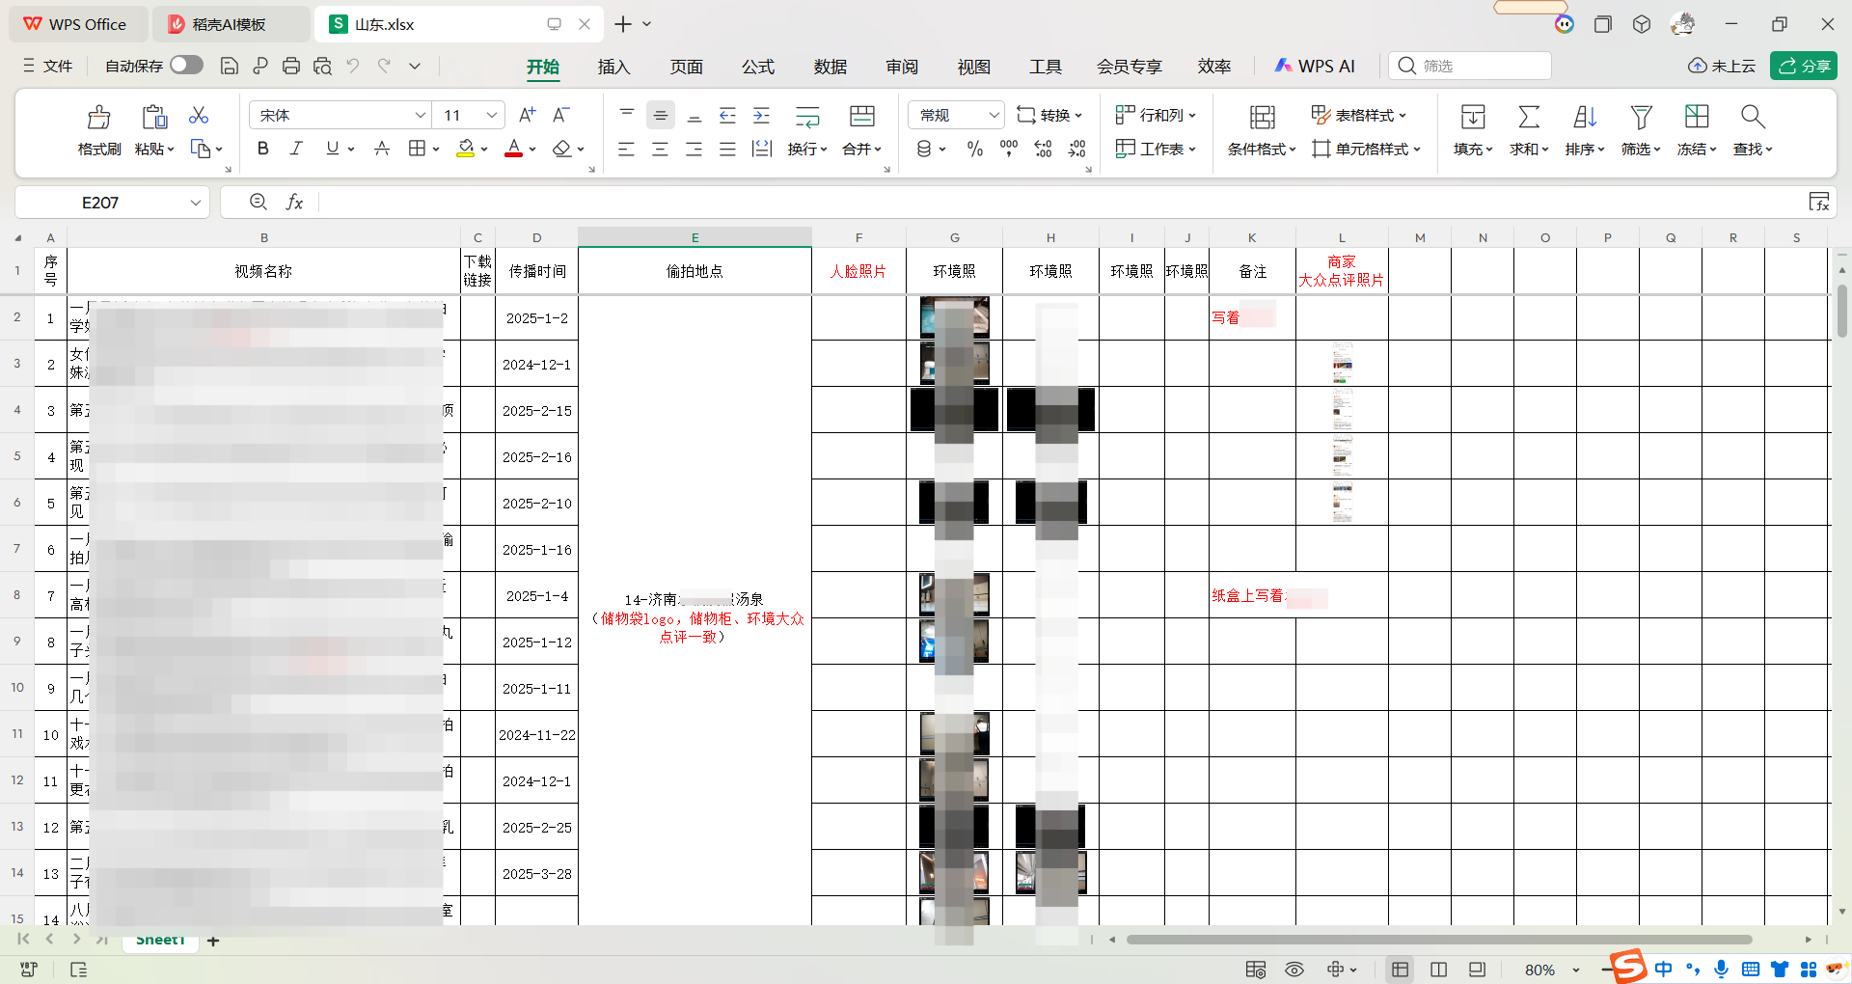The image size is (1852, 984).
Task: Apply bold formatting with the B icon
Action: tap(262, 149)
